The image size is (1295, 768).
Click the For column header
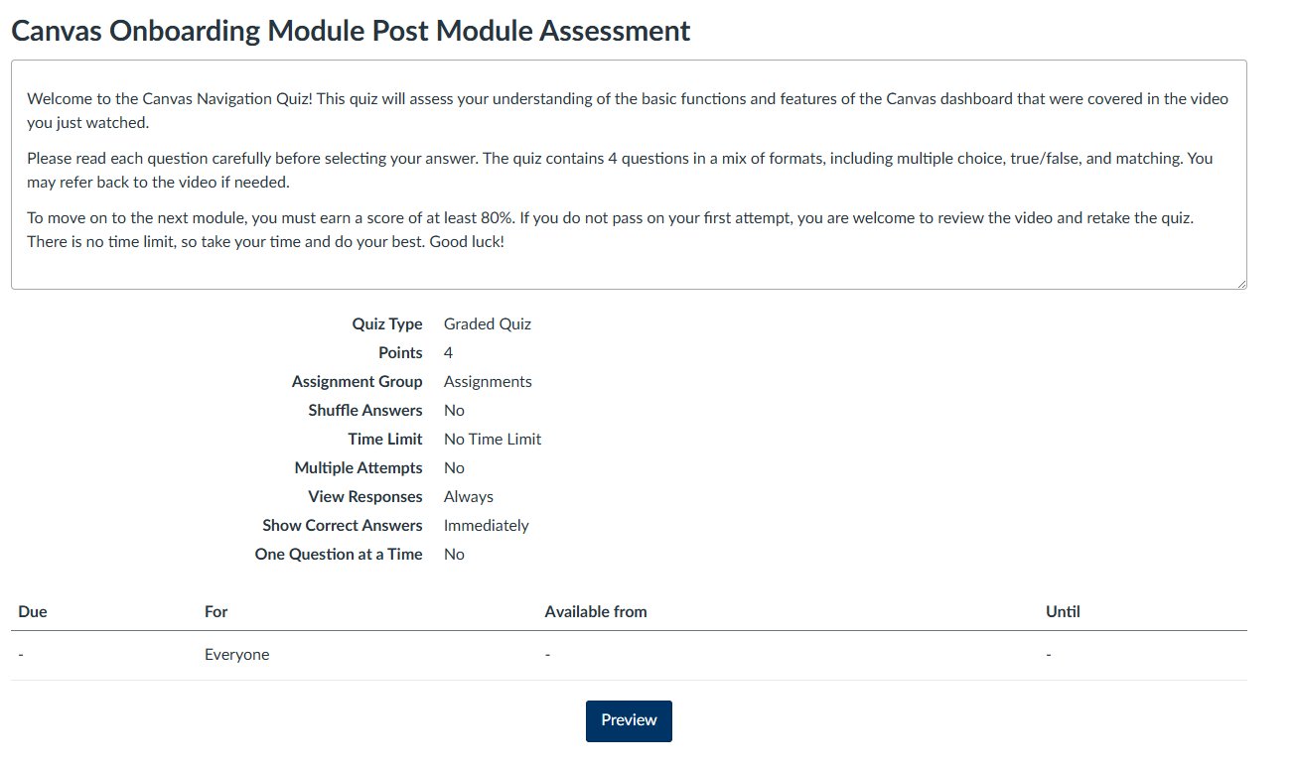[x=215, y=611]
